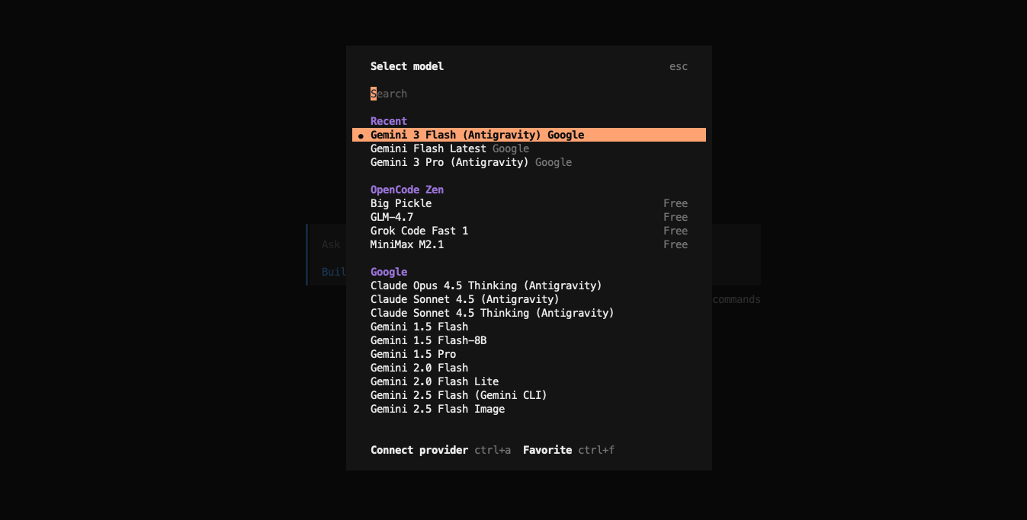Select Claude Sonnet 4.5 Thinking (Antigravity)
The image size is (1027, 520).
point(529,313)
